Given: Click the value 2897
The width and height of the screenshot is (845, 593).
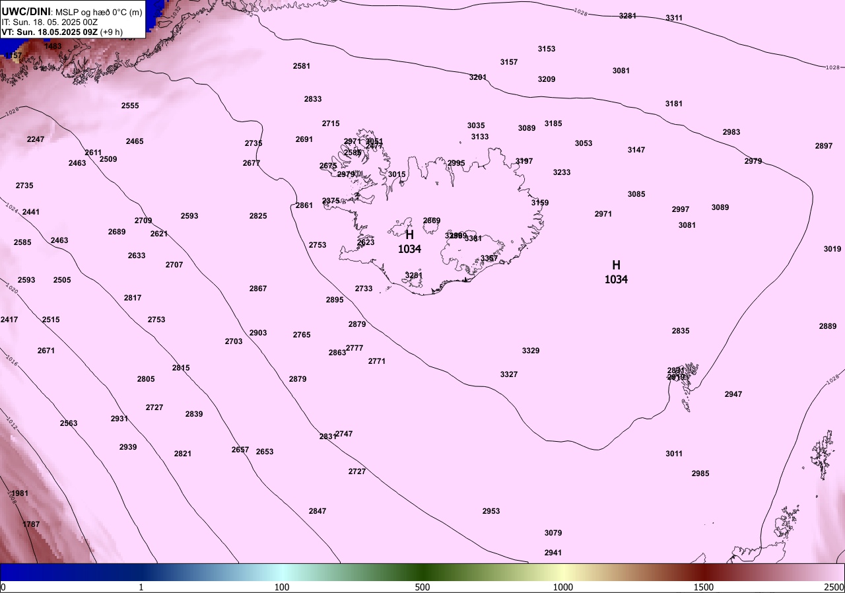Looking at the screenshot, I should point(824,146).
